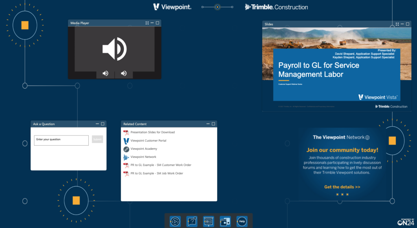Viewport: 417px width, 228px height.
Task: Click the Viewpoint Customer Portal logo icon
Action: (126, 140)
